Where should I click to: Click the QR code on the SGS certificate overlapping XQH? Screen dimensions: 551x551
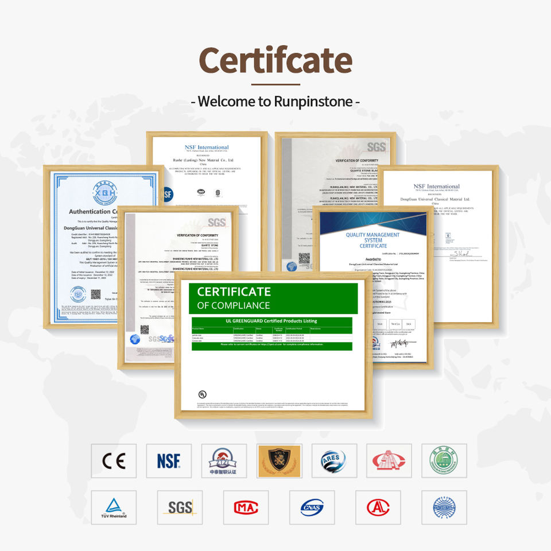click(x=145, y=329)
